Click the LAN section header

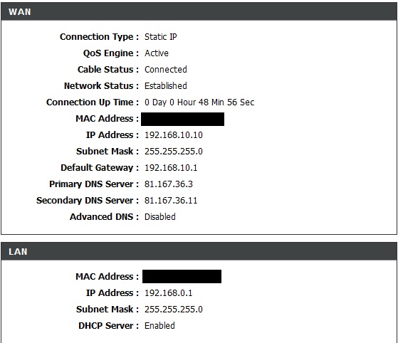199,251
